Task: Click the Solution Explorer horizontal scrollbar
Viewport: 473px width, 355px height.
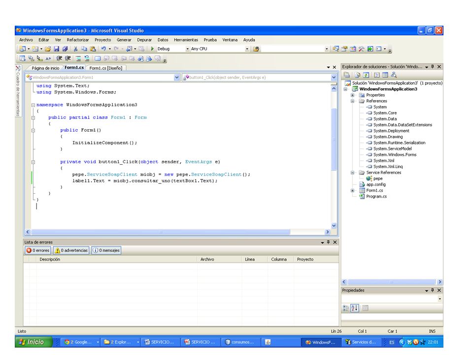Action: click(x=391, y=282)
